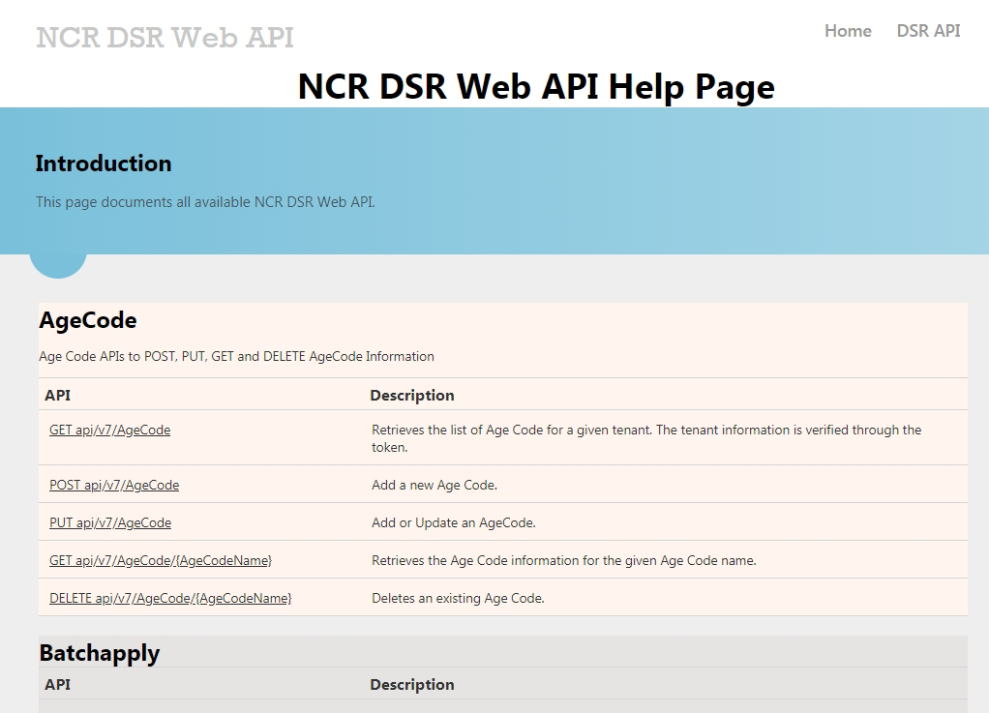This screenshot has width=989, height=713.
Task: Click 'Retrieves the Age Code information' description
Action: tap(564, 560)
